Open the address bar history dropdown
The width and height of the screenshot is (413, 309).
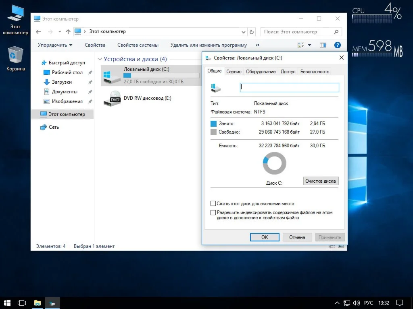tap(244, 32)
